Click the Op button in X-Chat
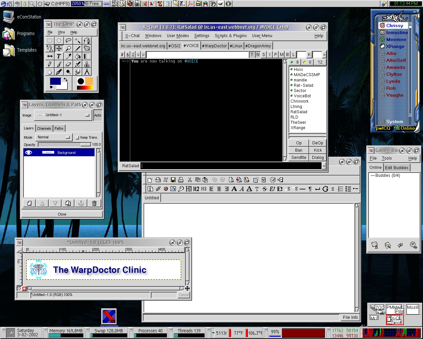Image resolution: width=423 pixels, height=339 pixels. coord(299,143)
